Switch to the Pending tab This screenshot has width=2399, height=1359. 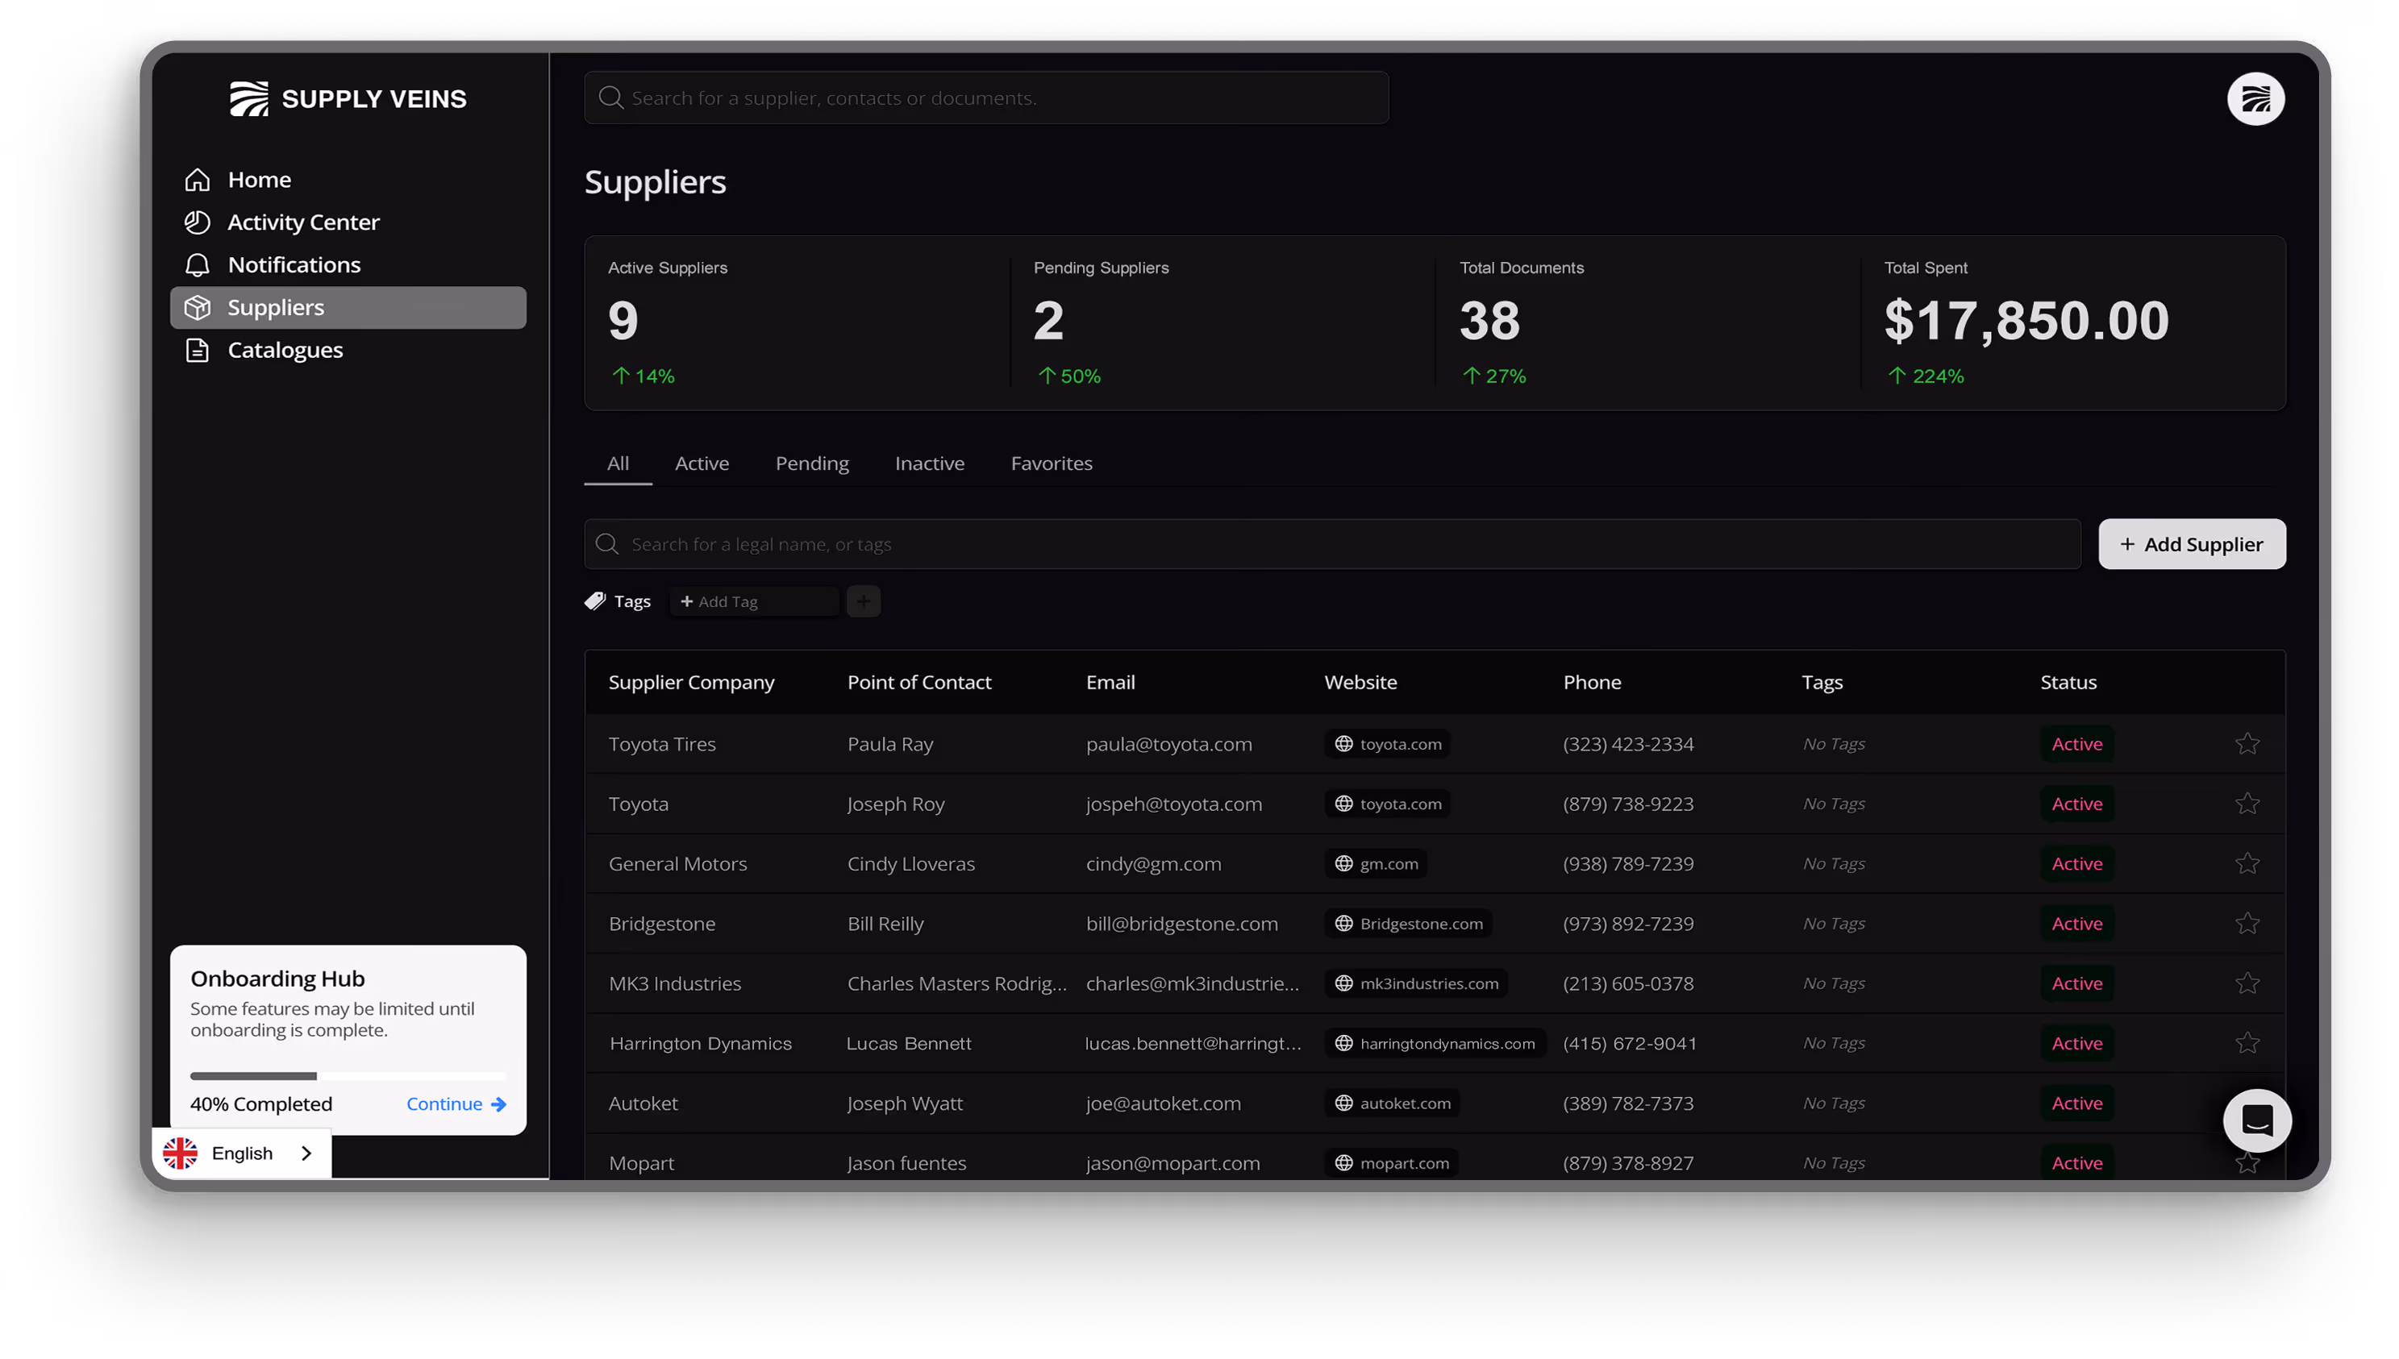(811, 464)
